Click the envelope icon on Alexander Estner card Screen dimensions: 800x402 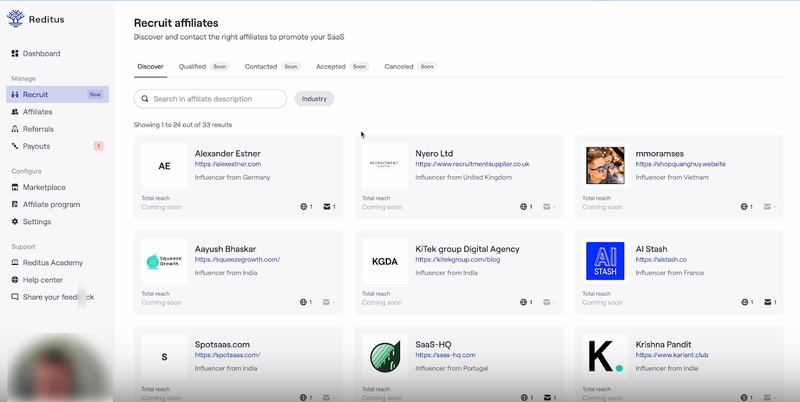coord(326,207)
